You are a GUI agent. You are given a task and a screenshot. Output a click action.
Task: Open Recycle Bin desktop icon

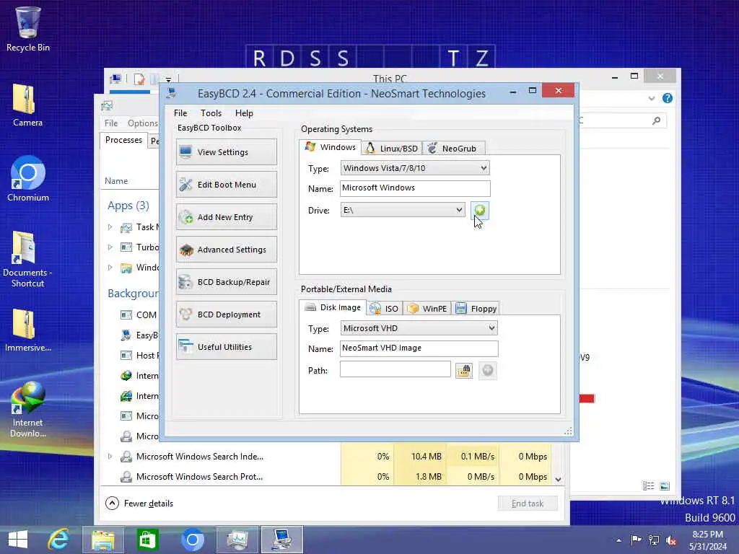28,29
